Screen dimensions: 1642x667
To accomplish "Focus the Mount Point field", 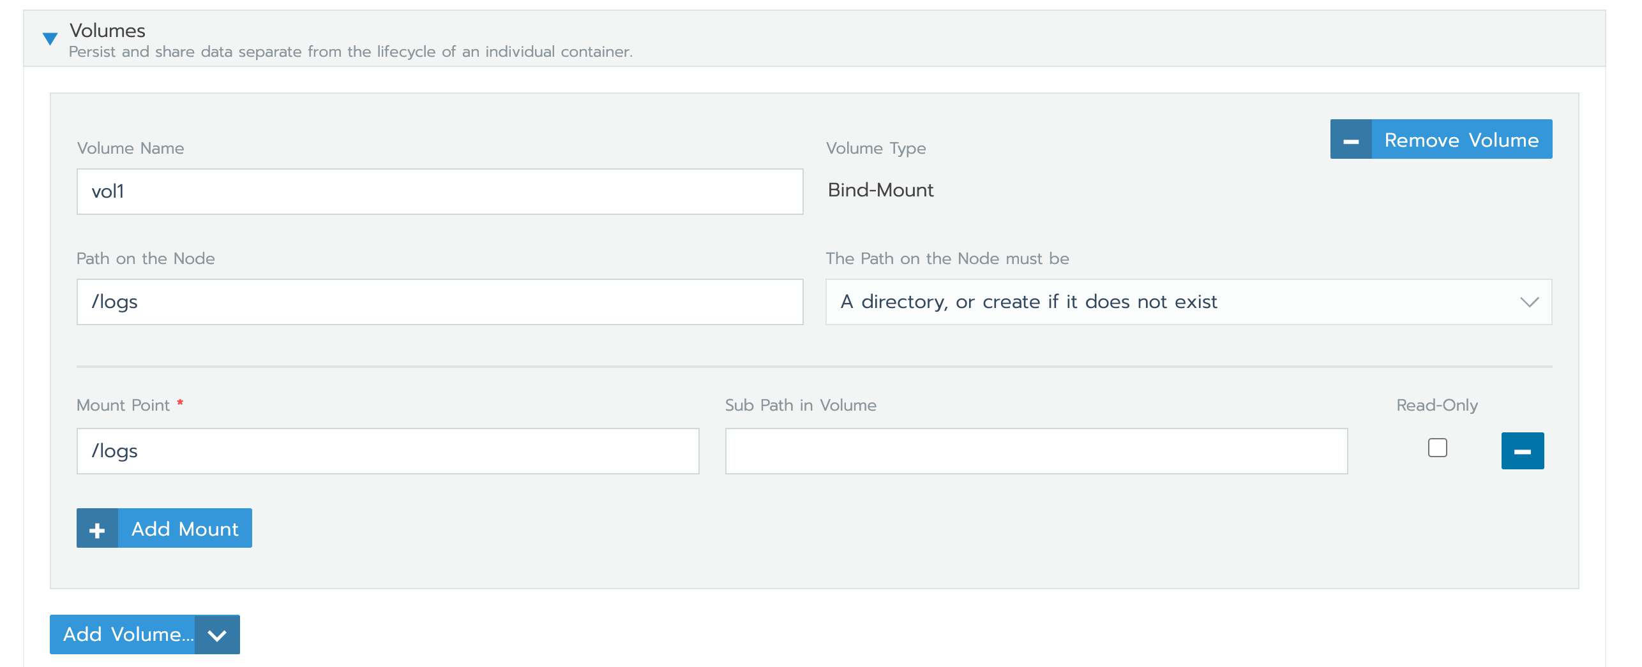I will pos(388,451).
